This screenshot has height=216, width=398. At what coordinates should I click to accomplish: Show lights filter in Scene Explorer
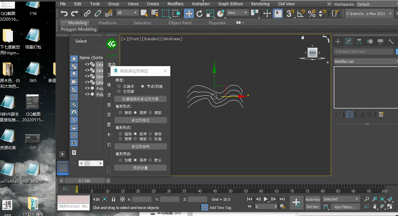[74, 74]
